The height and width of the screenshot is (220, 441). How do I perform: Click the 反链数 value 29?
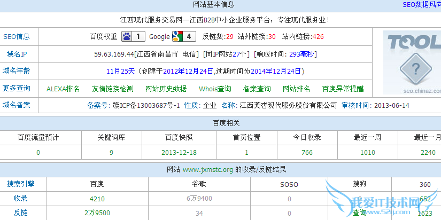(x=230, y=36)
